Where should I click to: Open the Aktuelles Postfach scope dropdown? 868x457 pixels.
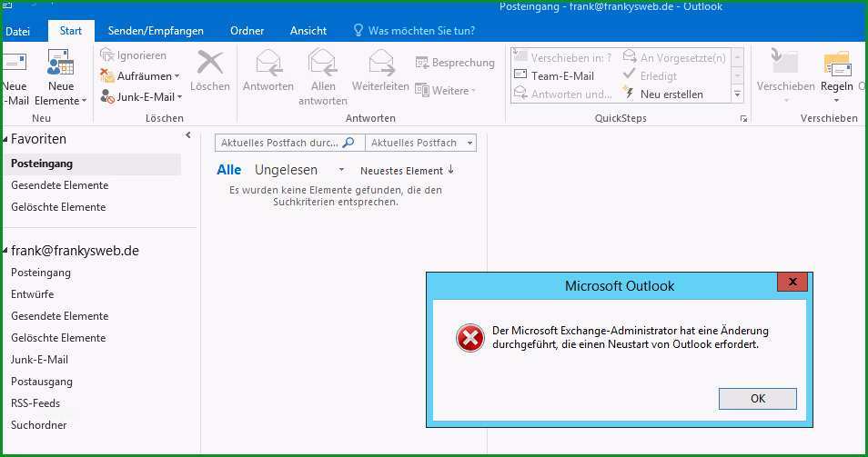click(470, 143)
